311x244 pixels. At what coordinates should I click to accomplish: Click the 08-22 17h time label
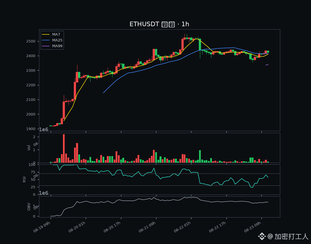click(218, 227)
